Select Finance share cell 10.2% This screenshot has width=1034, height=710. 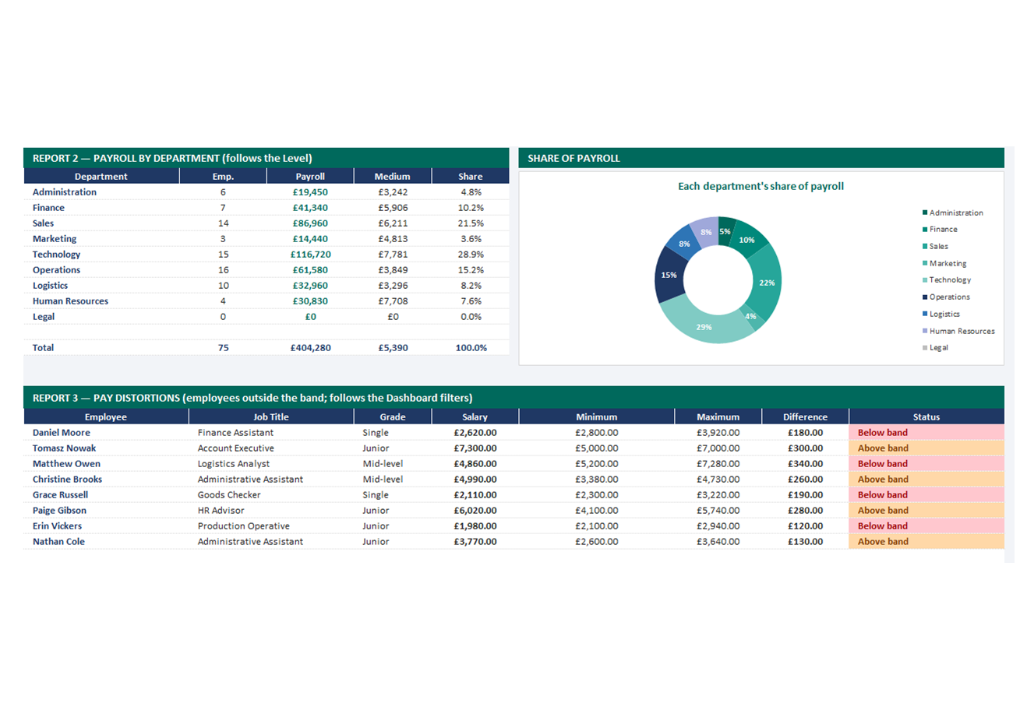coord(471,208)
